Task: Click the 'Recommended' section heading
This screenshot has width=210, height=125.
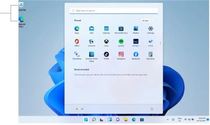Action: click(x=82, y=70)
